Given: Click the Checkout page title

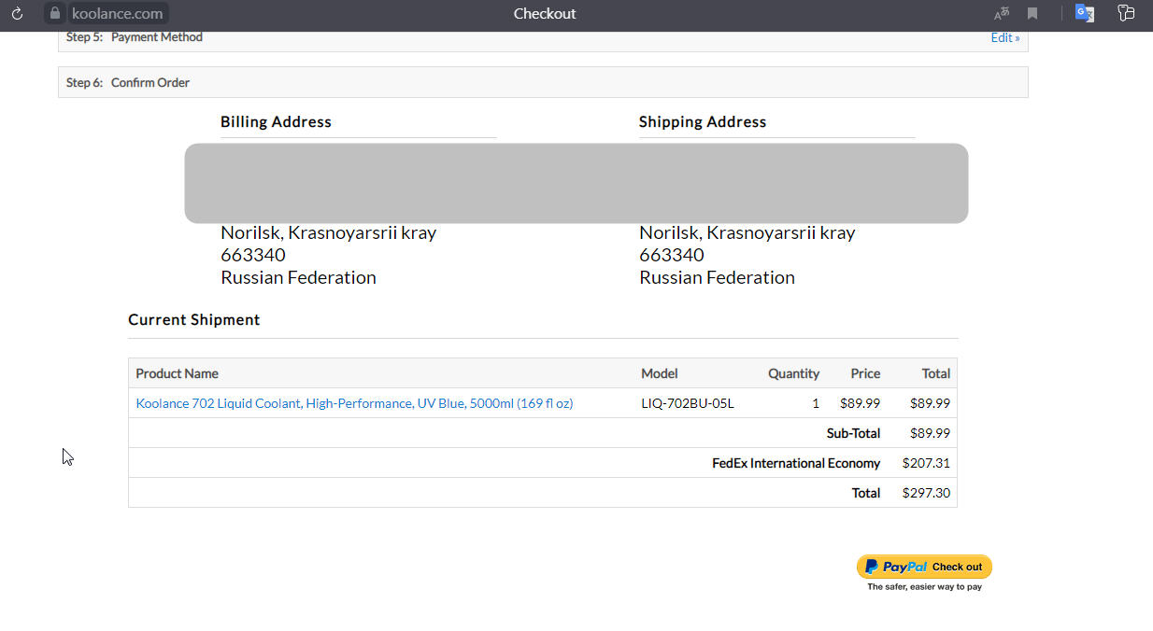Looking at the screenshot, I should point(545,14).
